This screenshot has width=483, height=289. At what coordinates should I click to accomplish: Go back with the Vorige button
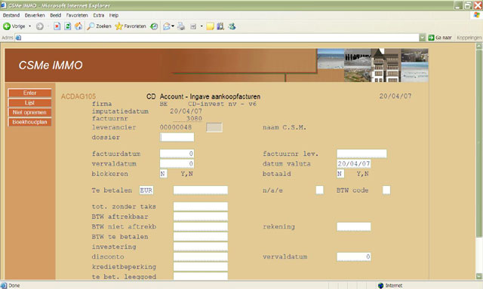coord(14,26)
